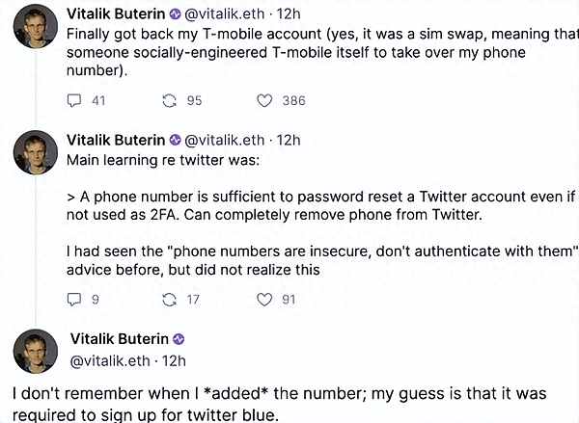This screenshot has width=579, height=423.
Task: Click the heart icon showing 91 likes
Action: click(x=264, y=300)
